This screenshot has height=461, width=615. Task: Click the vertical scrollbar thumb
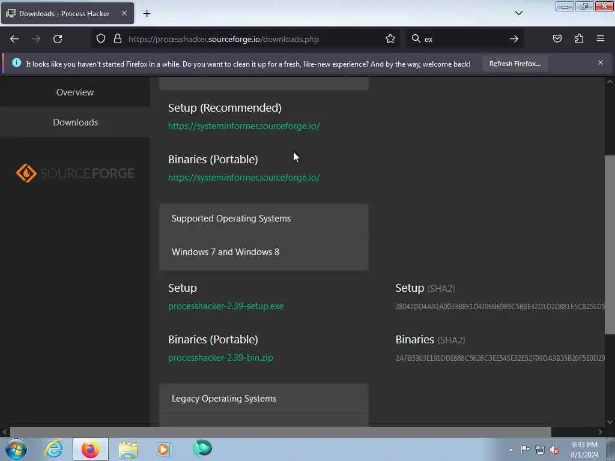(610, 245)
